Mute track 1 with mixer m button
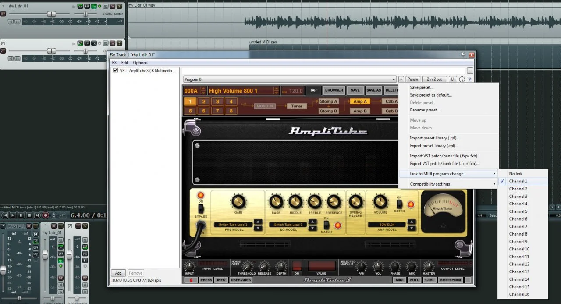Viewport: 561px width, 304px height. coord(53,226)
